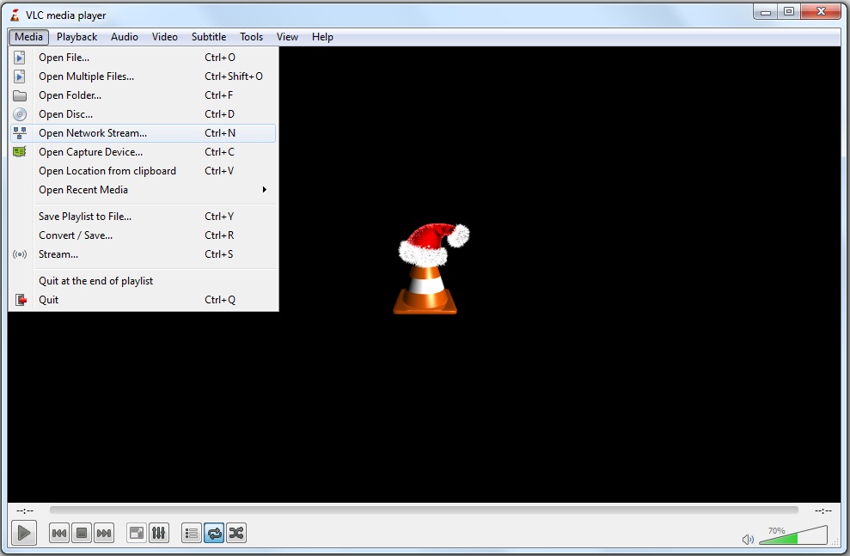
Task: Toggle fullscreen video mode icon
Action: point(137,534)
